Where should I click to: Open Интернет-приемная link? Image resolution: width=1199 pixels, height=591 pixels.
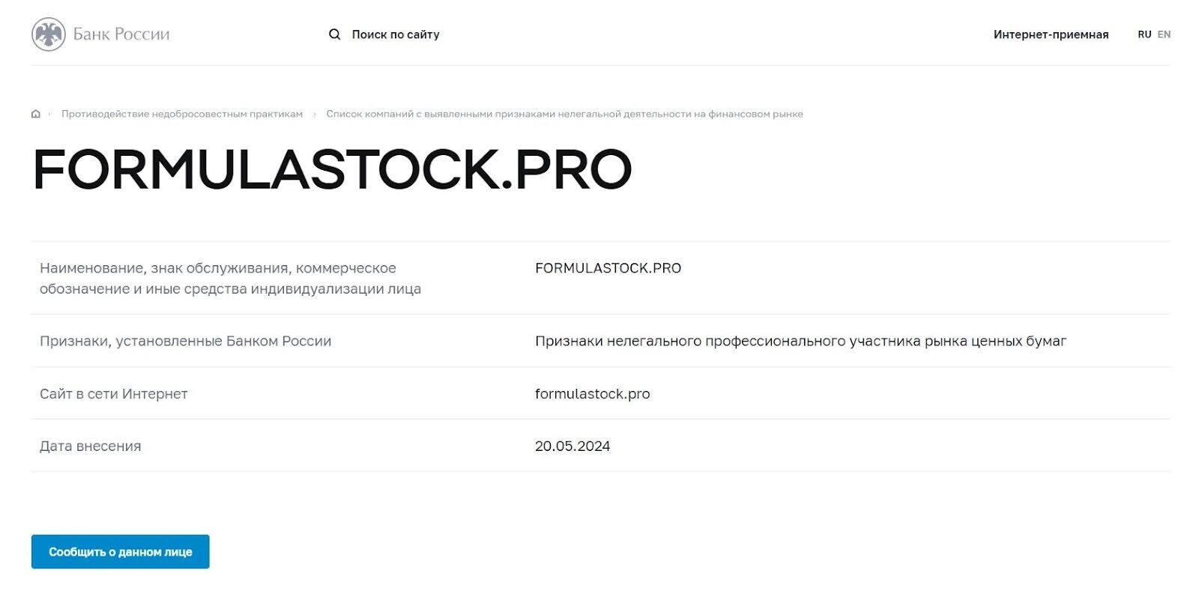click(x=1051, y=34)
